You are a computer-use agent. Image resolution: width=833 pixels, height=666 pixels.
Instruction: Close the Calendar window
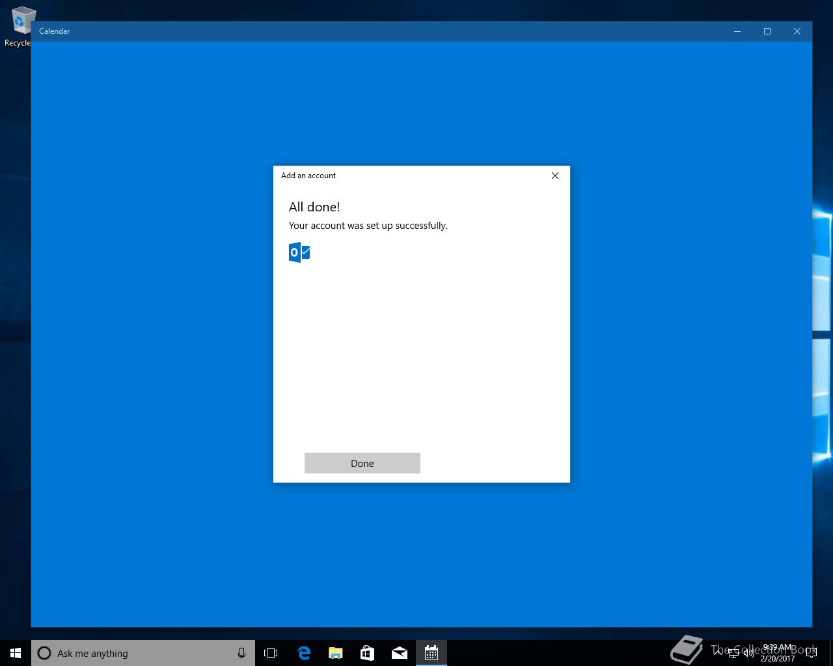[797, 31]
